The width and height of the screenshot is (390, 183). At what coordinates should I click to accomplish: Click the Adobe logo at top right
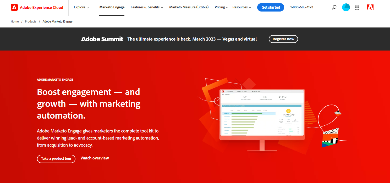(x=370, y=7)
